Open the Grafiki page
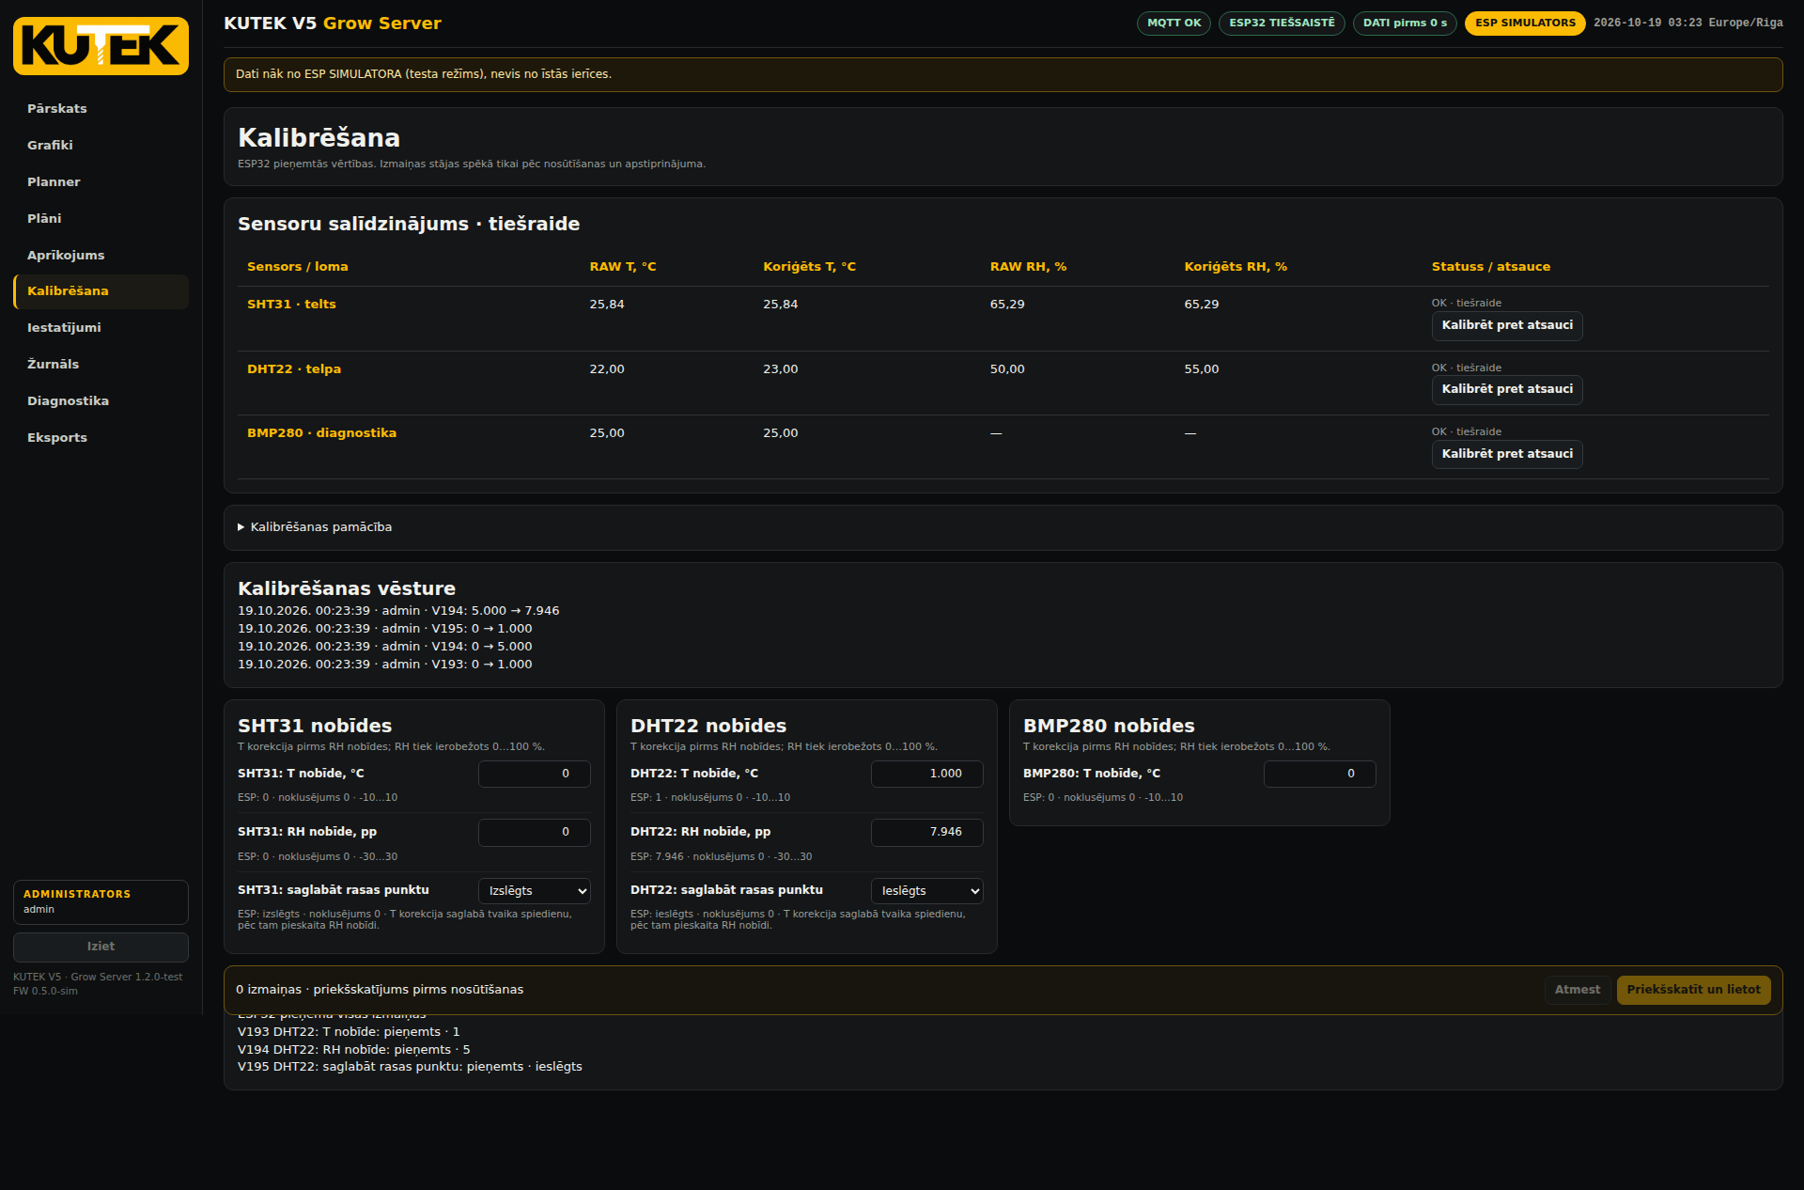1804x1190 pixels. [x=101, y=146]
